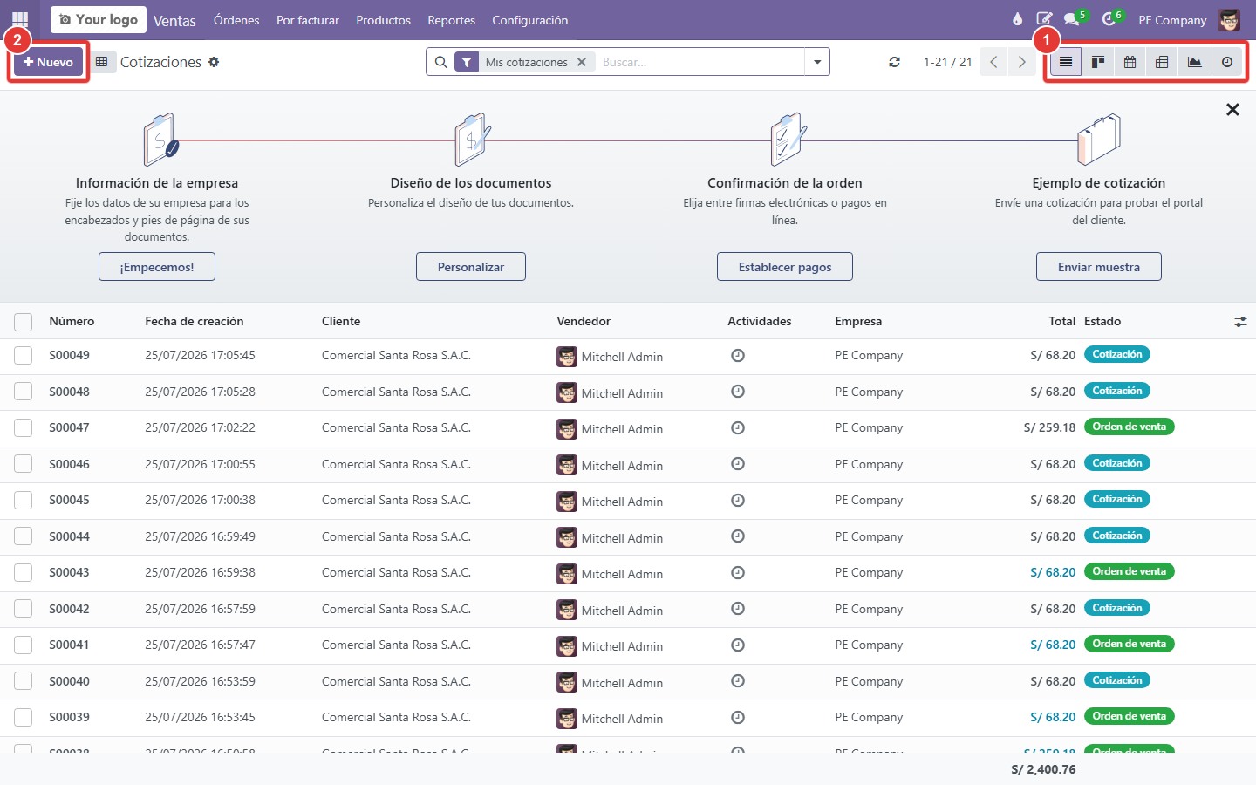Click the Establecer pagos button
Screen dimensions: 1256x785
pyautogui.click(x=785, y=267)
